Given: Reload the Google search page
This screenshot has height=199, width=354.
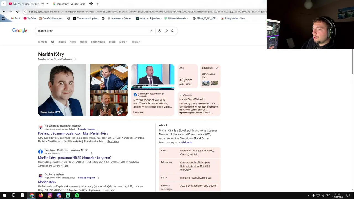Looking at the screenshot, I should (17, 12).
